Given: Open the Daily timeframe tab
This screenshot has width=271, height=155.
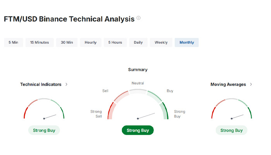Looking at the screenshot, I should tap(138, 42).
